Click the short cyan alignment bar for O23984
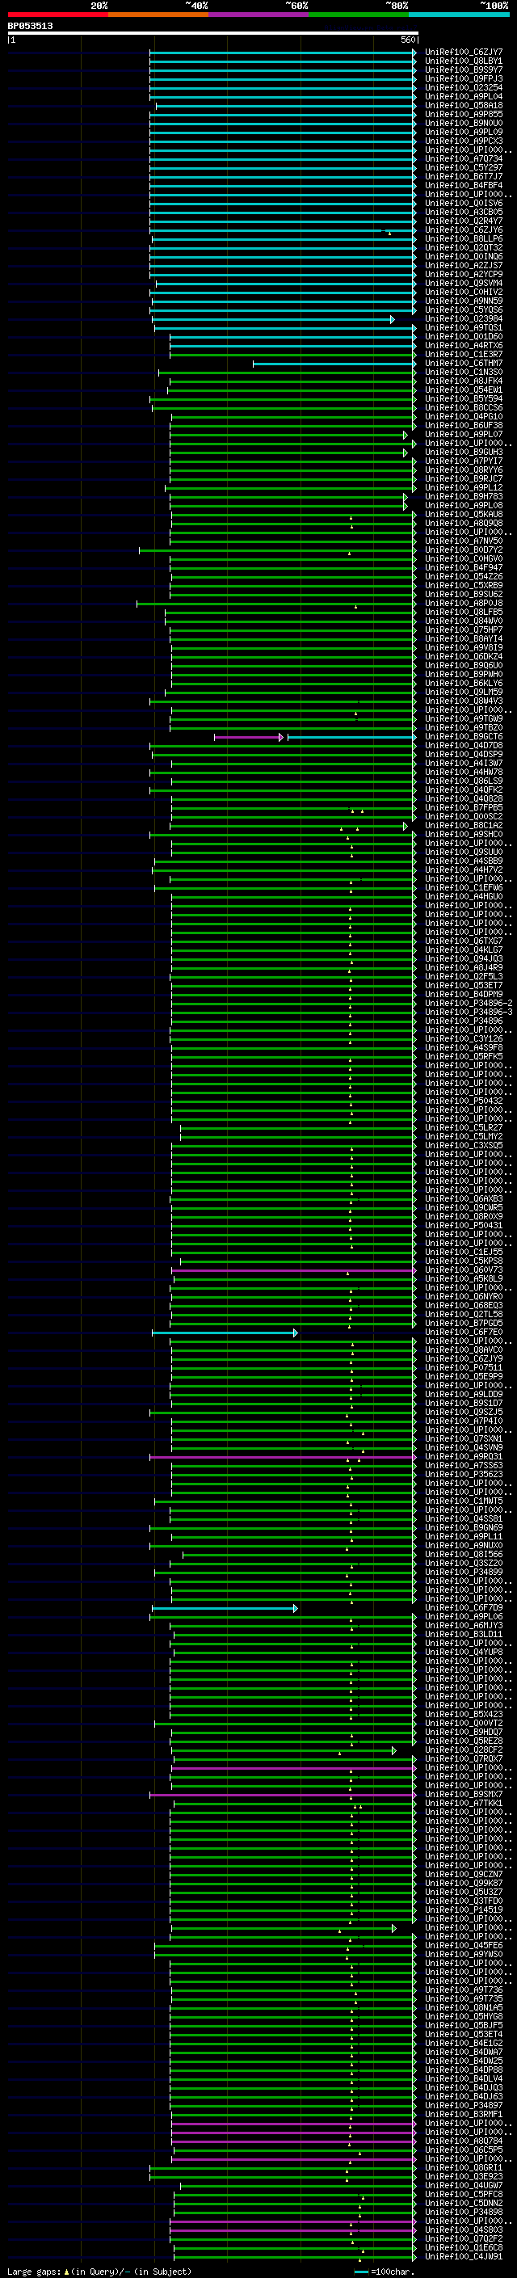Viewport: 517px width, 2278px height. (272, 319)
